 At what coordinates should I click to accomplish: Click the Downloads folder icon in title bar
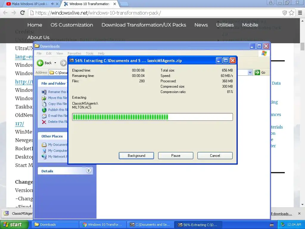point(37,46)
